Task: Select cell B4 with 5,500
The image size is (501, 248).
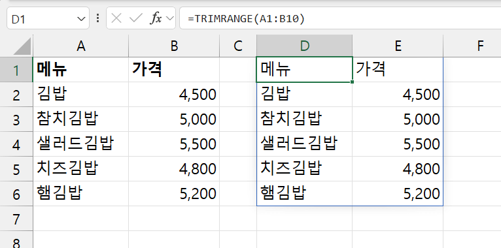Action: point(174,144)
